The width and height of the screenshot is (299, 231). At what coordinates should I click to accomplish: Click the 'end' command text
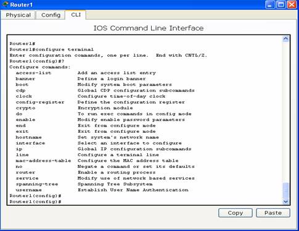(20, 125)
